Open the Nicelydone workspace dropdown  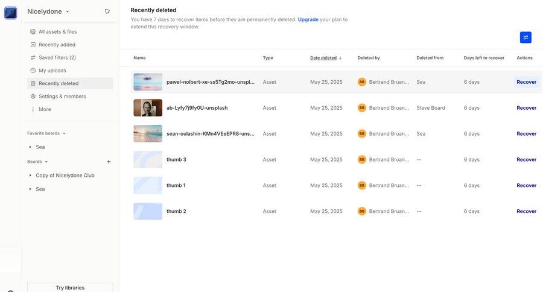(x=48, y=11)
